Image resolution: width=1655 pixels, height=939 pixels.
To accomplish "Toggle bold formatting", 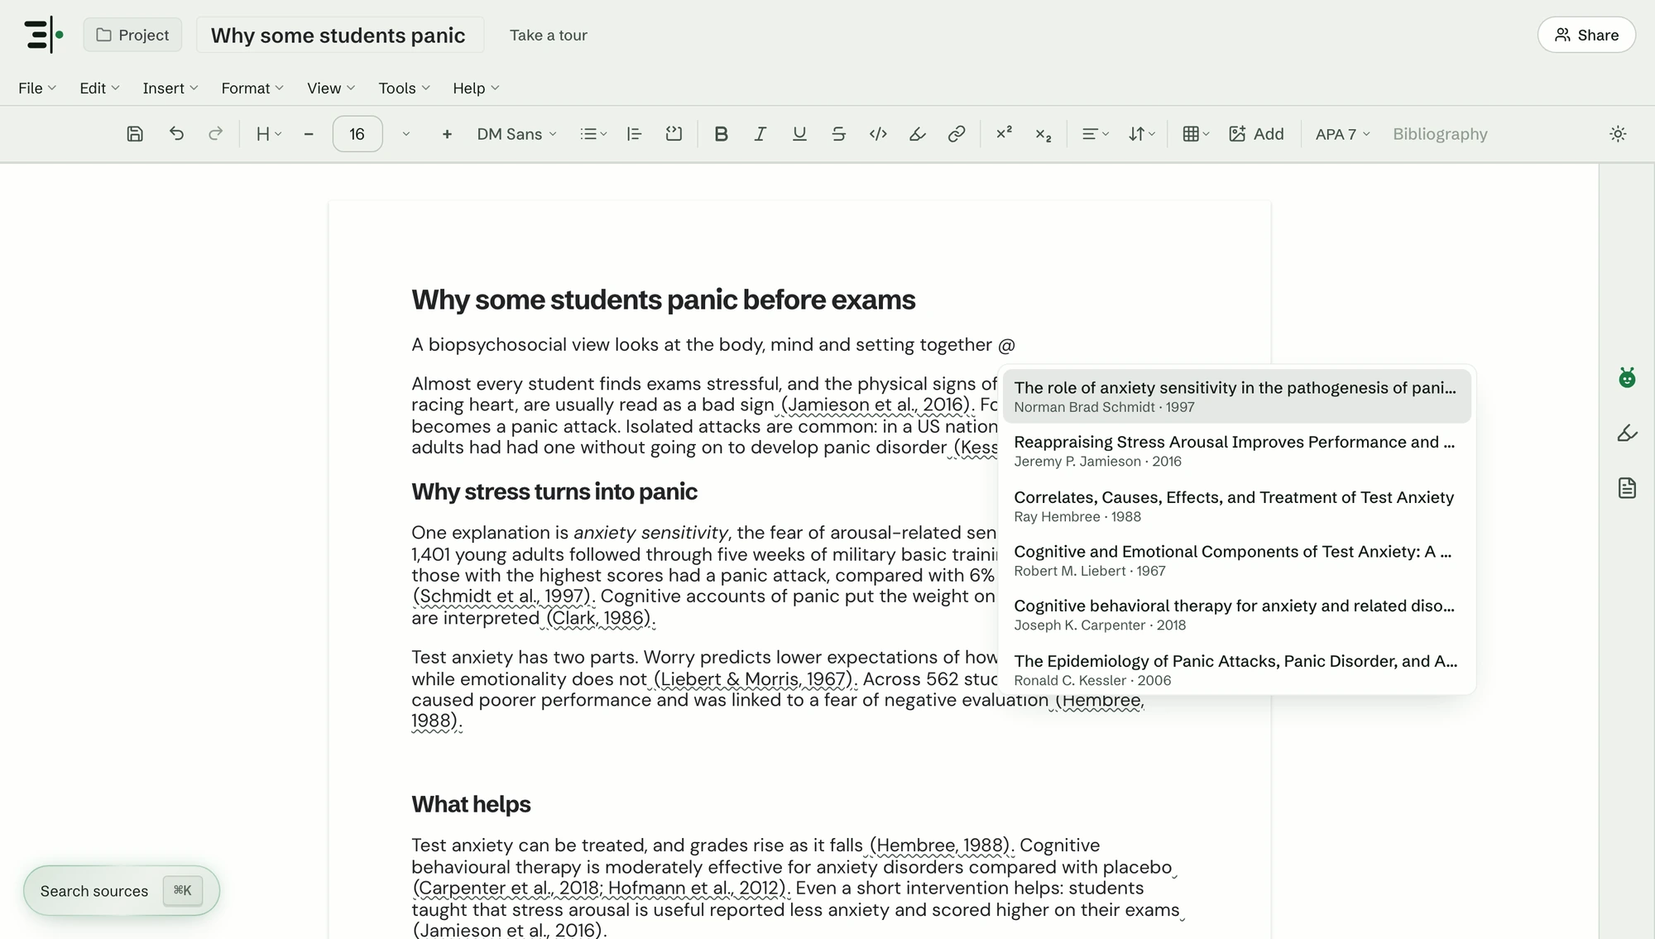I will point(721,134).
